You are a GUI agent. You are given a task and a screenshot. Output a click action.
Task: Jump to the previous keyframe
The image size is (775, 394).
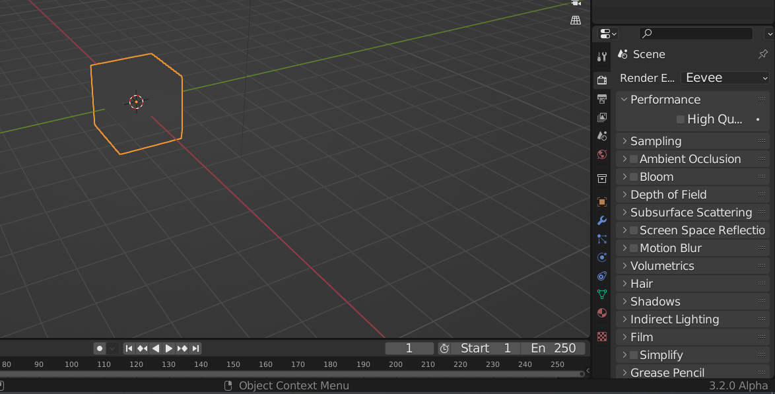[143, 348]
